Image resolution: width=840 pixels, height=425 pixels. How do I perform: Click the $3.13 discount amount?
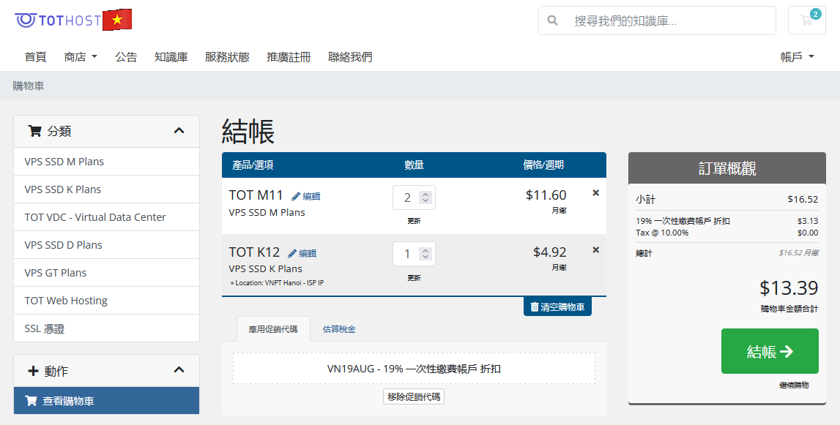point(808,221)
